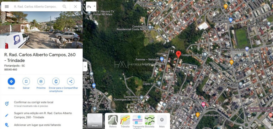Click Confirmar ou corrigir este local
This screenshot has width=273, height=129.
pos(41,104)
